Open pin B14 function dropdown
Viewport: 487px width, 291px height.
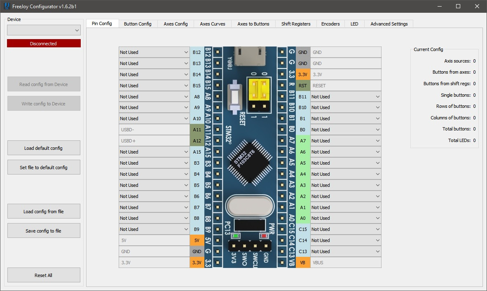[x=154, y=74]
